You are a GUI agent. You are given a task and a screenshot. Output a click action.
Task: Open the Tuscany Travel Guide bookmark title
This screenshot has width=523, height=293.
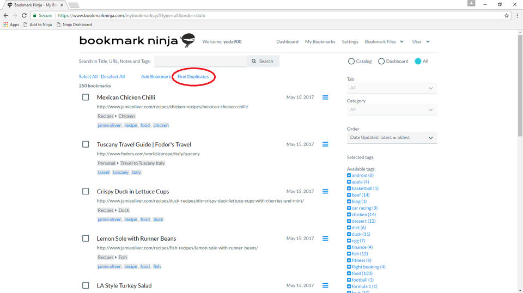click(x=144, y=144)
